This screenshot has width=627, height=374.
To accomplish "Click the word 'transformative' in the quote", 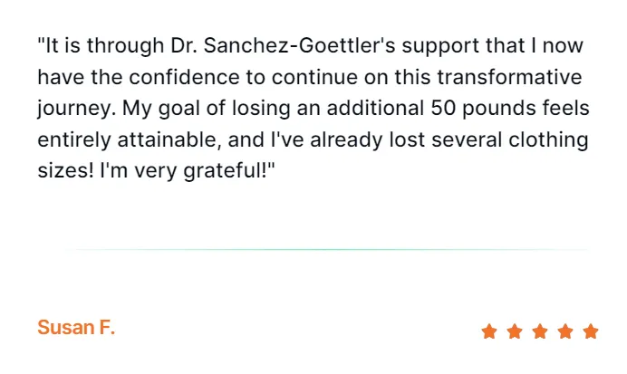I will pyautogui.click(x=509, y=77).
